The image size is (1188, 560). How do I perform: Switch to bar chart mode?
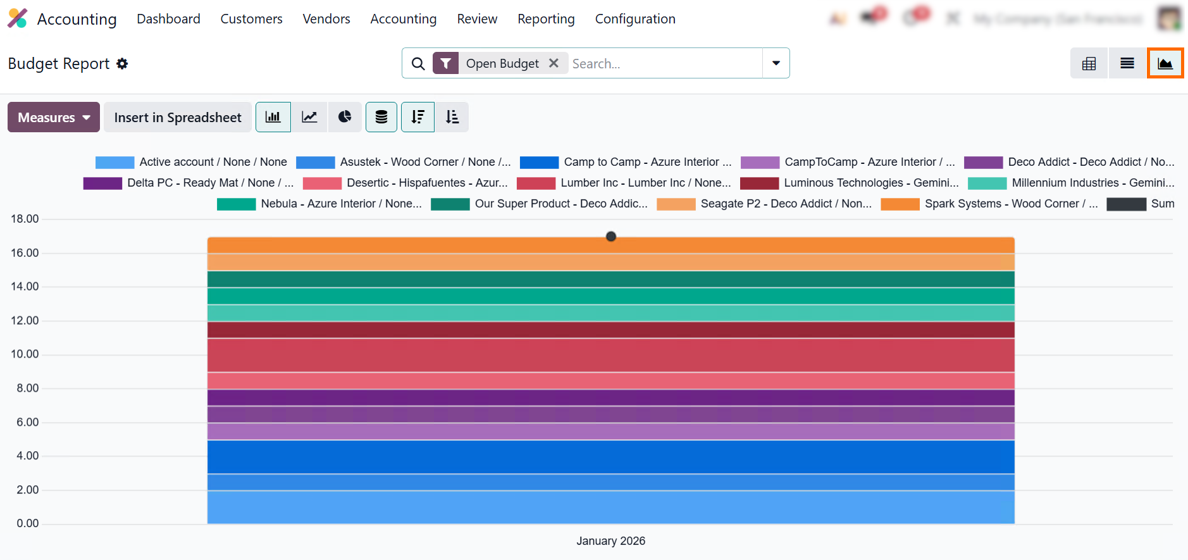(273, 117)
